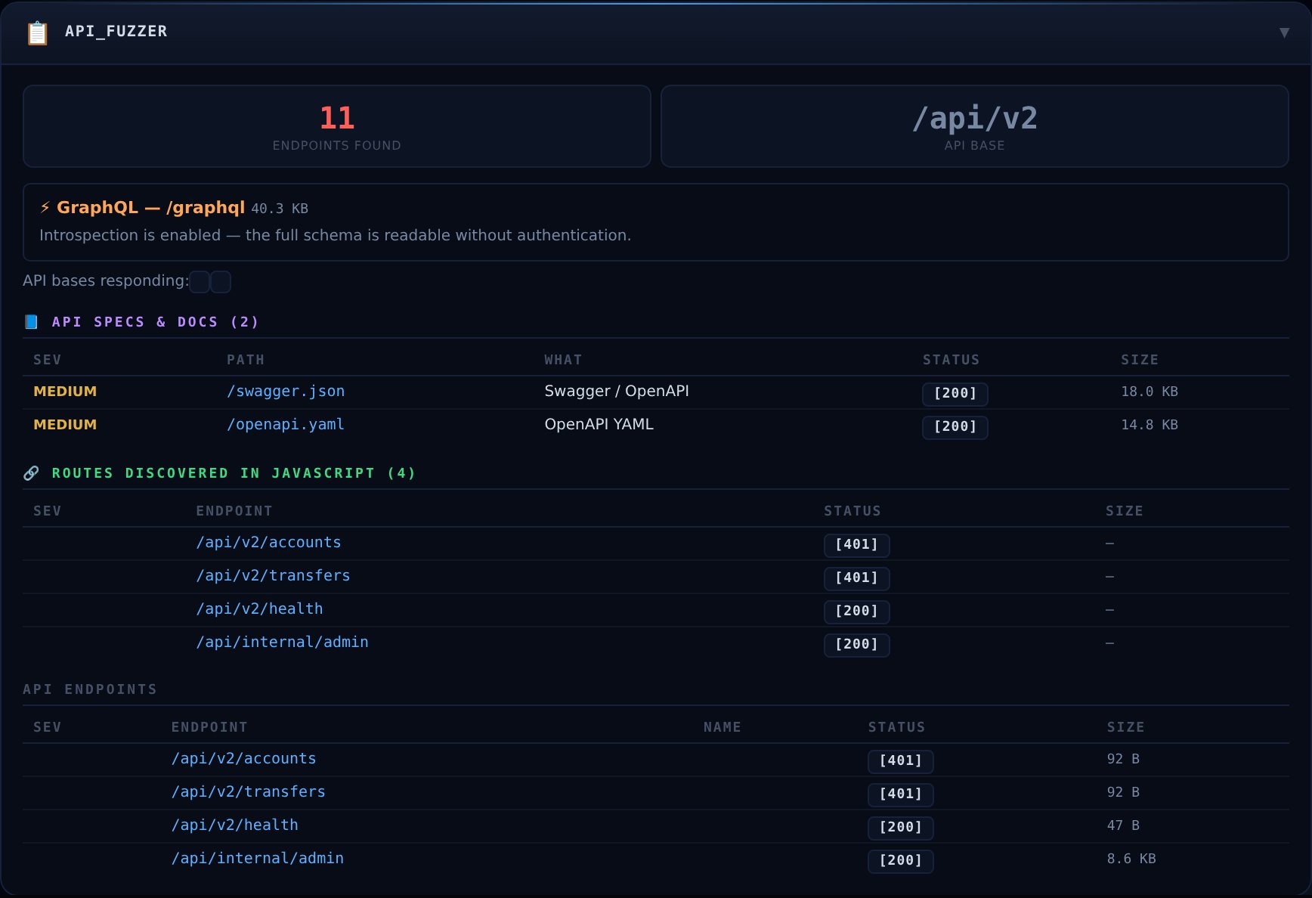Click the WHAT column header in specs table
The image size is (1312, 898).
563,360
